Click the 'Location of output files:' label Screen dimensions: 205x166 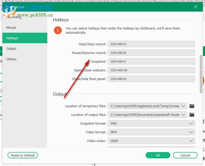coord(89,115)
